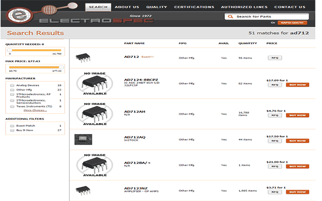The width and height of the screenshot is (322, 201).
Task: Check the STMicroelectronics RF Products filter
Action: 12,94
